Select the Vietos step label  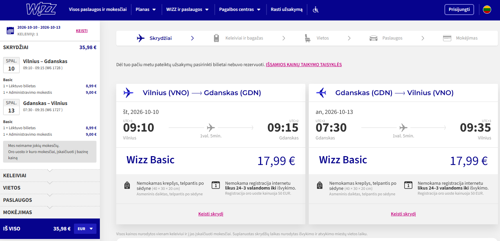(322, 38)
